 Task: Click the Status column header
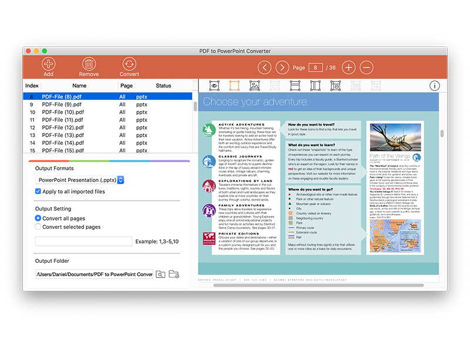tap(163, 86)
